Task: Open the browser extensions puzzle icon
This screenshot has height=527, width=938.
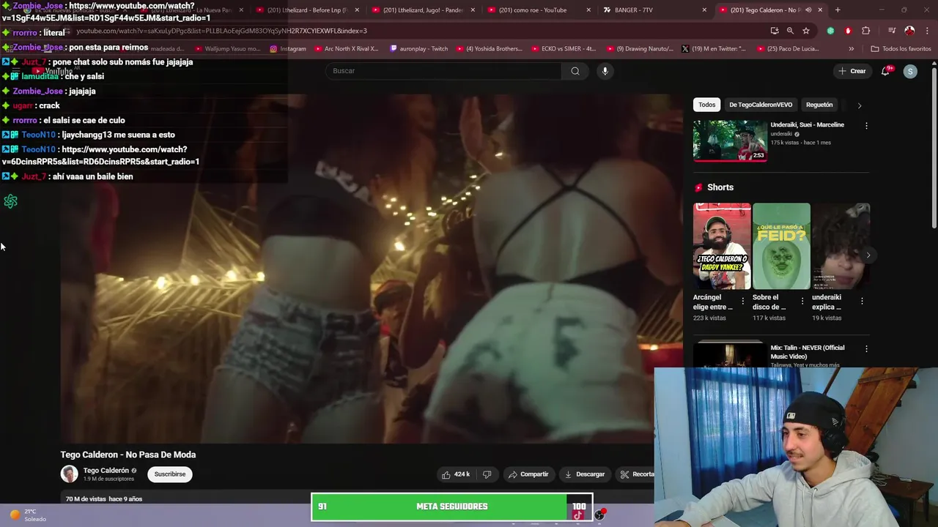Action: click(x=865, y=31)
